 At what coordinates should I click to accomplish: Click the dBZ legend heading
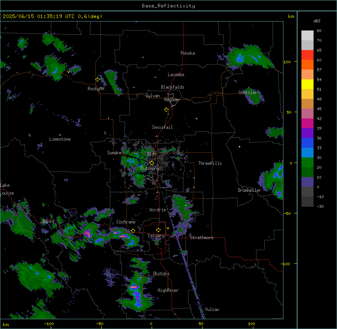(317, 21)
